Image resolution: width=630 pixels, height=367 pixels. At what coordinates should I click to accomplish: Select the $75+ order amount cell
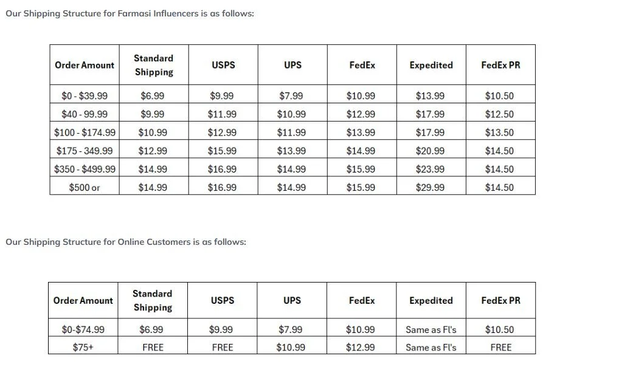click(83, 348)
